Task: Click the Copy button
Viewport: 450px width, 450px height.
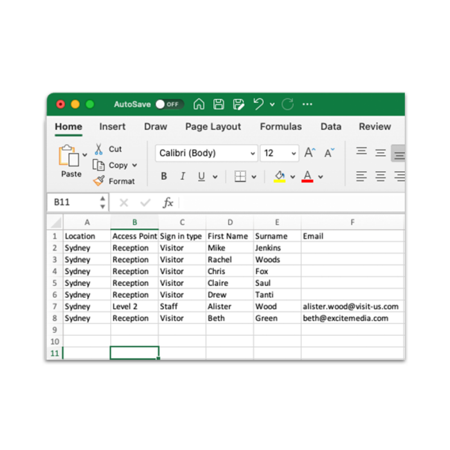Action: [x=115, y=165]
